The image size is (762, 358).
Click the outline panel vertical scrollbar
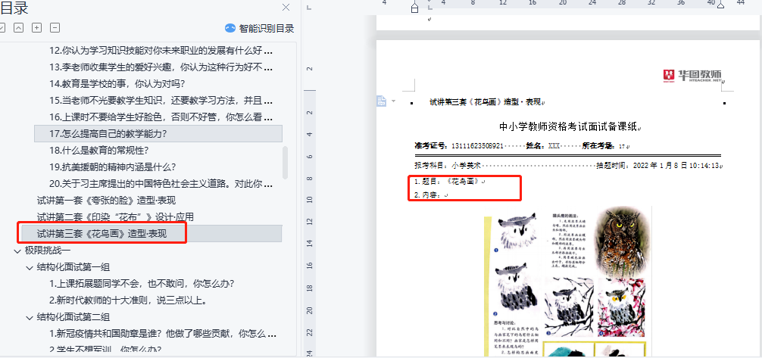285,161
